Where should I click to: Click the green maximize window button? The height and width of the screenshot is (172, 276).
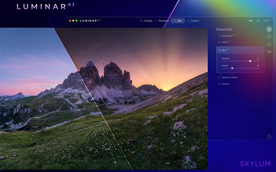tap(77, 21)
